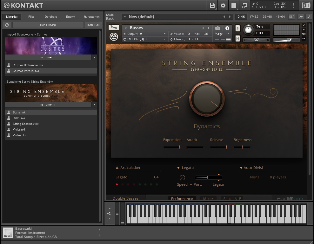
Task: Toggle the minimized rack view icon
Action: (x=244, y=6)
